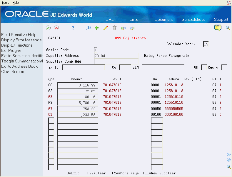Click Display Error Message link
Viewport: 232px width, 177px height.
point(21,40)
